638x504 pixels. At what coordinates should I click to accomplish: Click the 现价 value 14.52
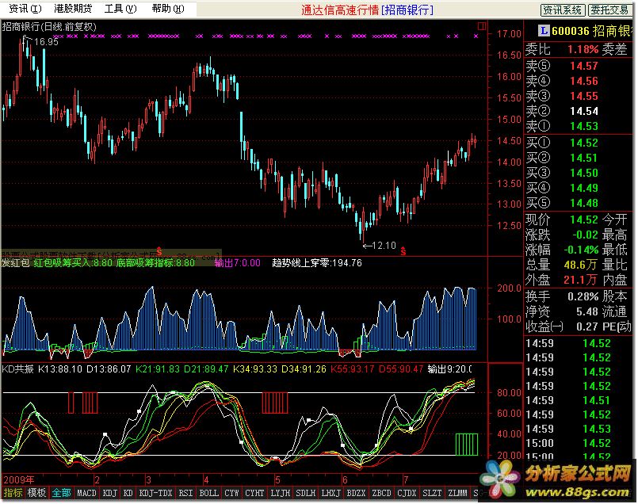(583, 220)
